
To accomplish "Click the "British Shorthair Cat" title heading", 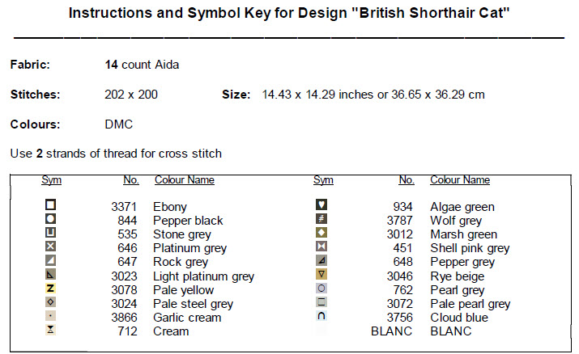I will click(289, 14).
